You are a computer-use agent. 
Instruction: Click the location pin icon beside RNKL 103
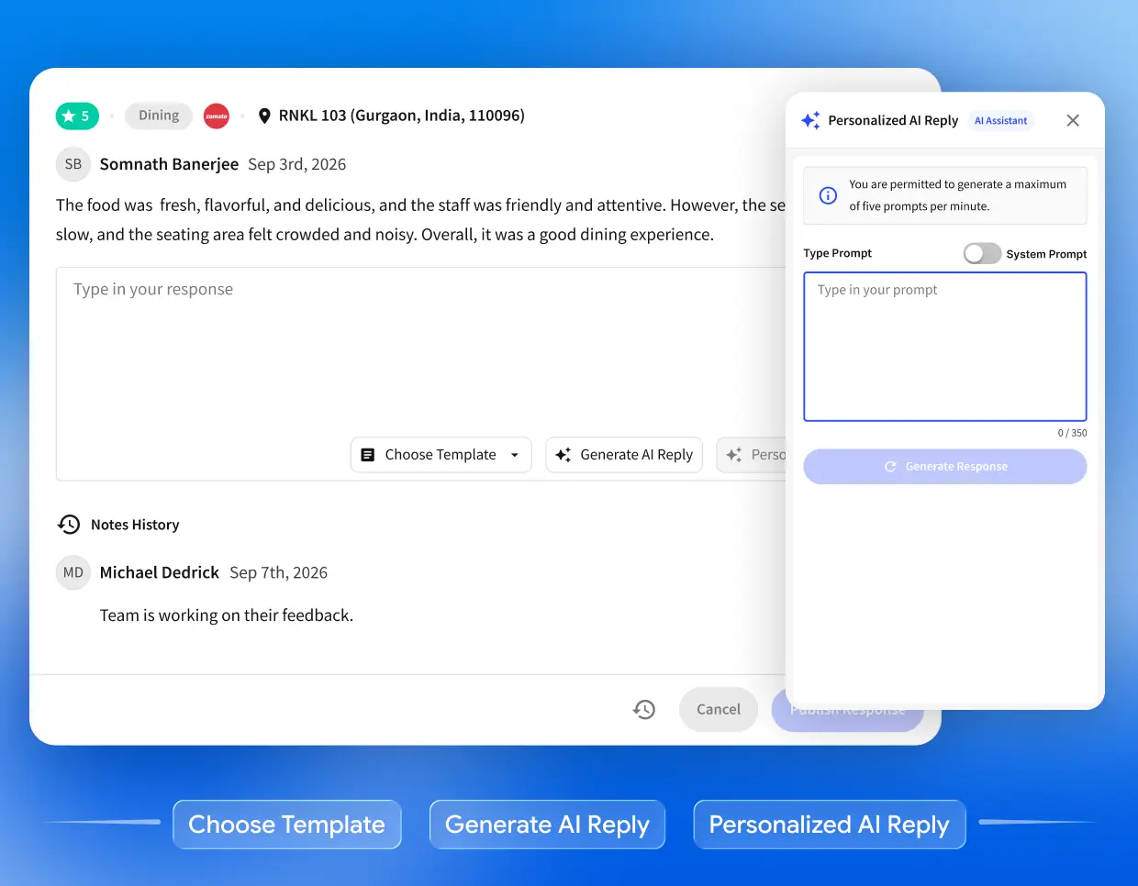coord(264,116)
